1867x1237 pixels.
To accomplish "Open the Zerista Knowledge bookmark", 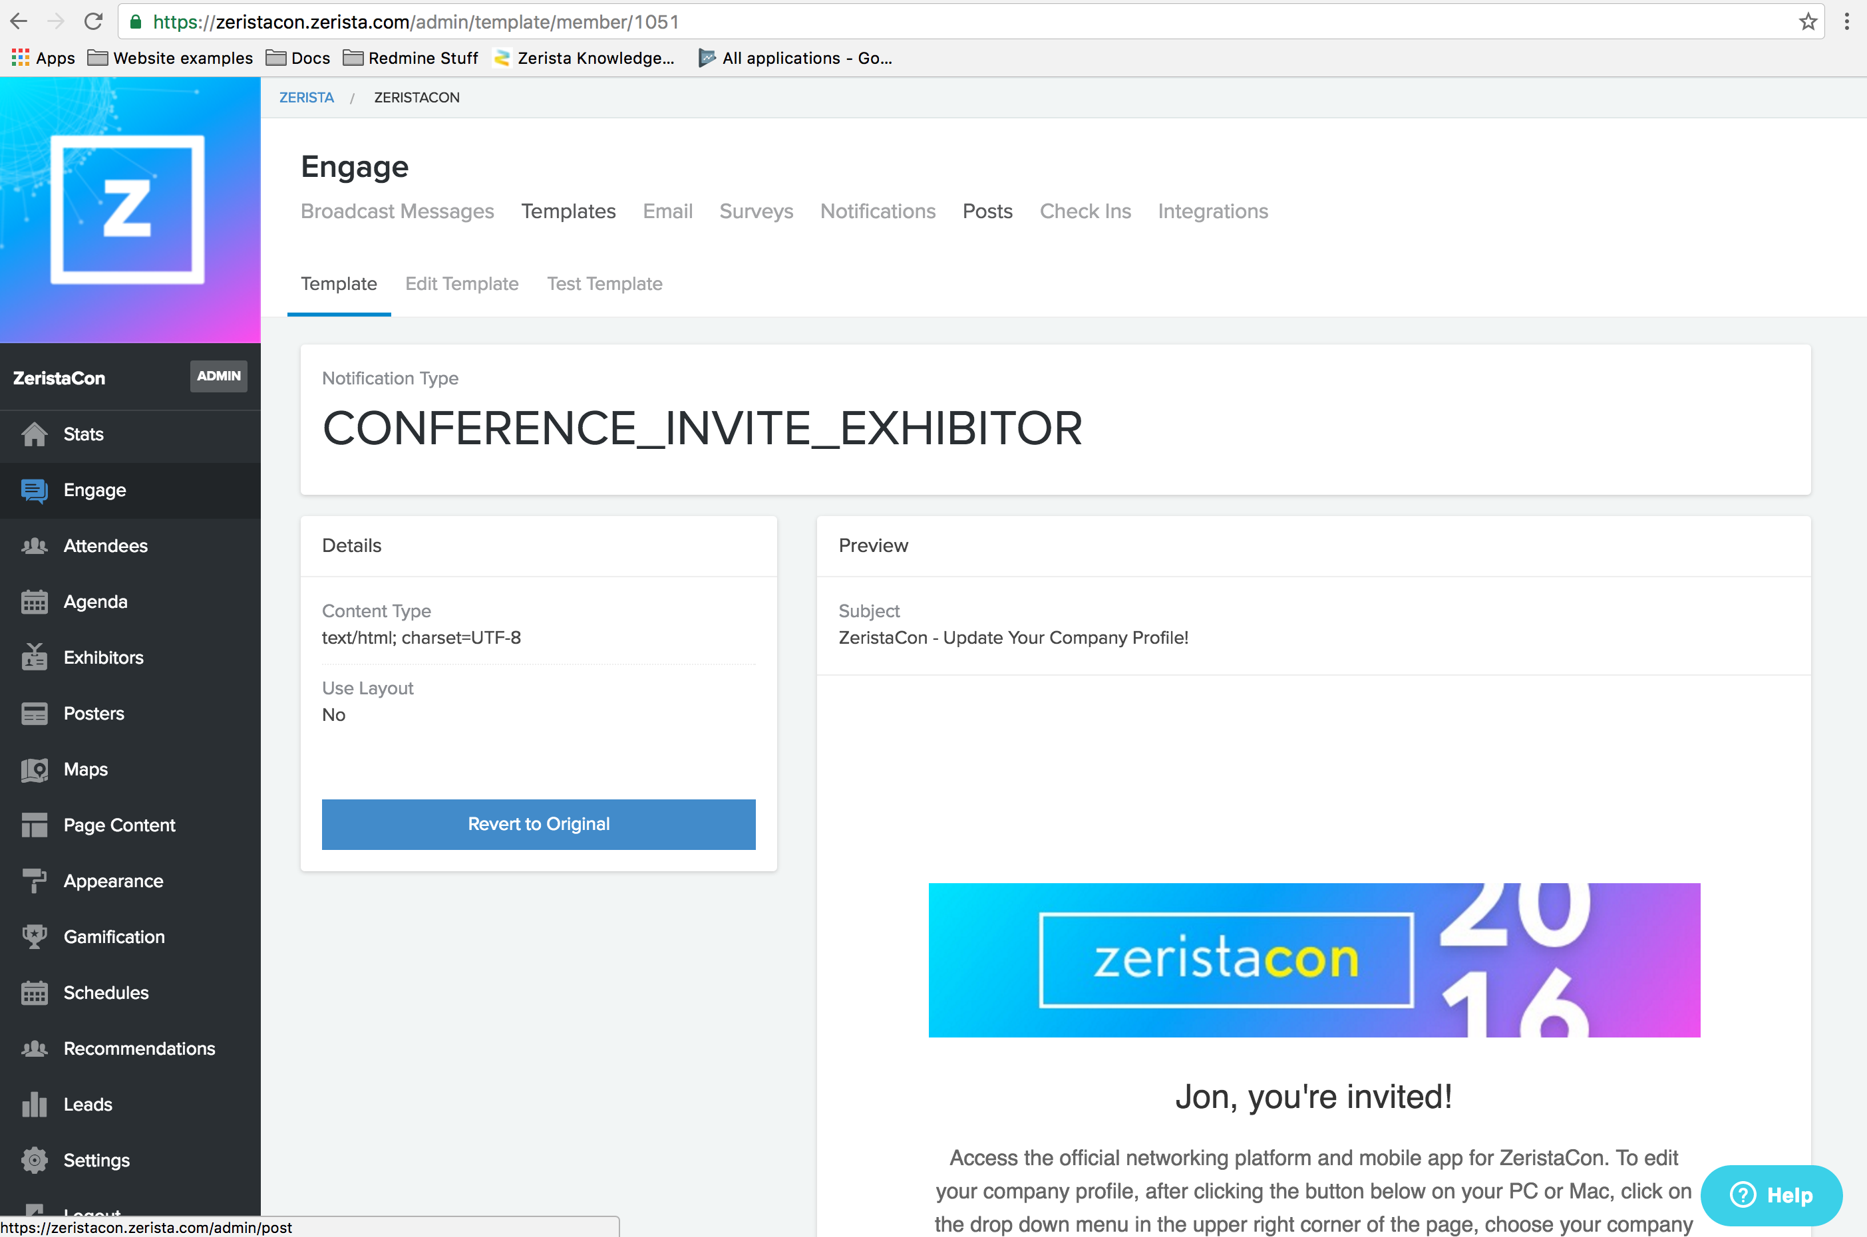I will [x=584, y=58].
